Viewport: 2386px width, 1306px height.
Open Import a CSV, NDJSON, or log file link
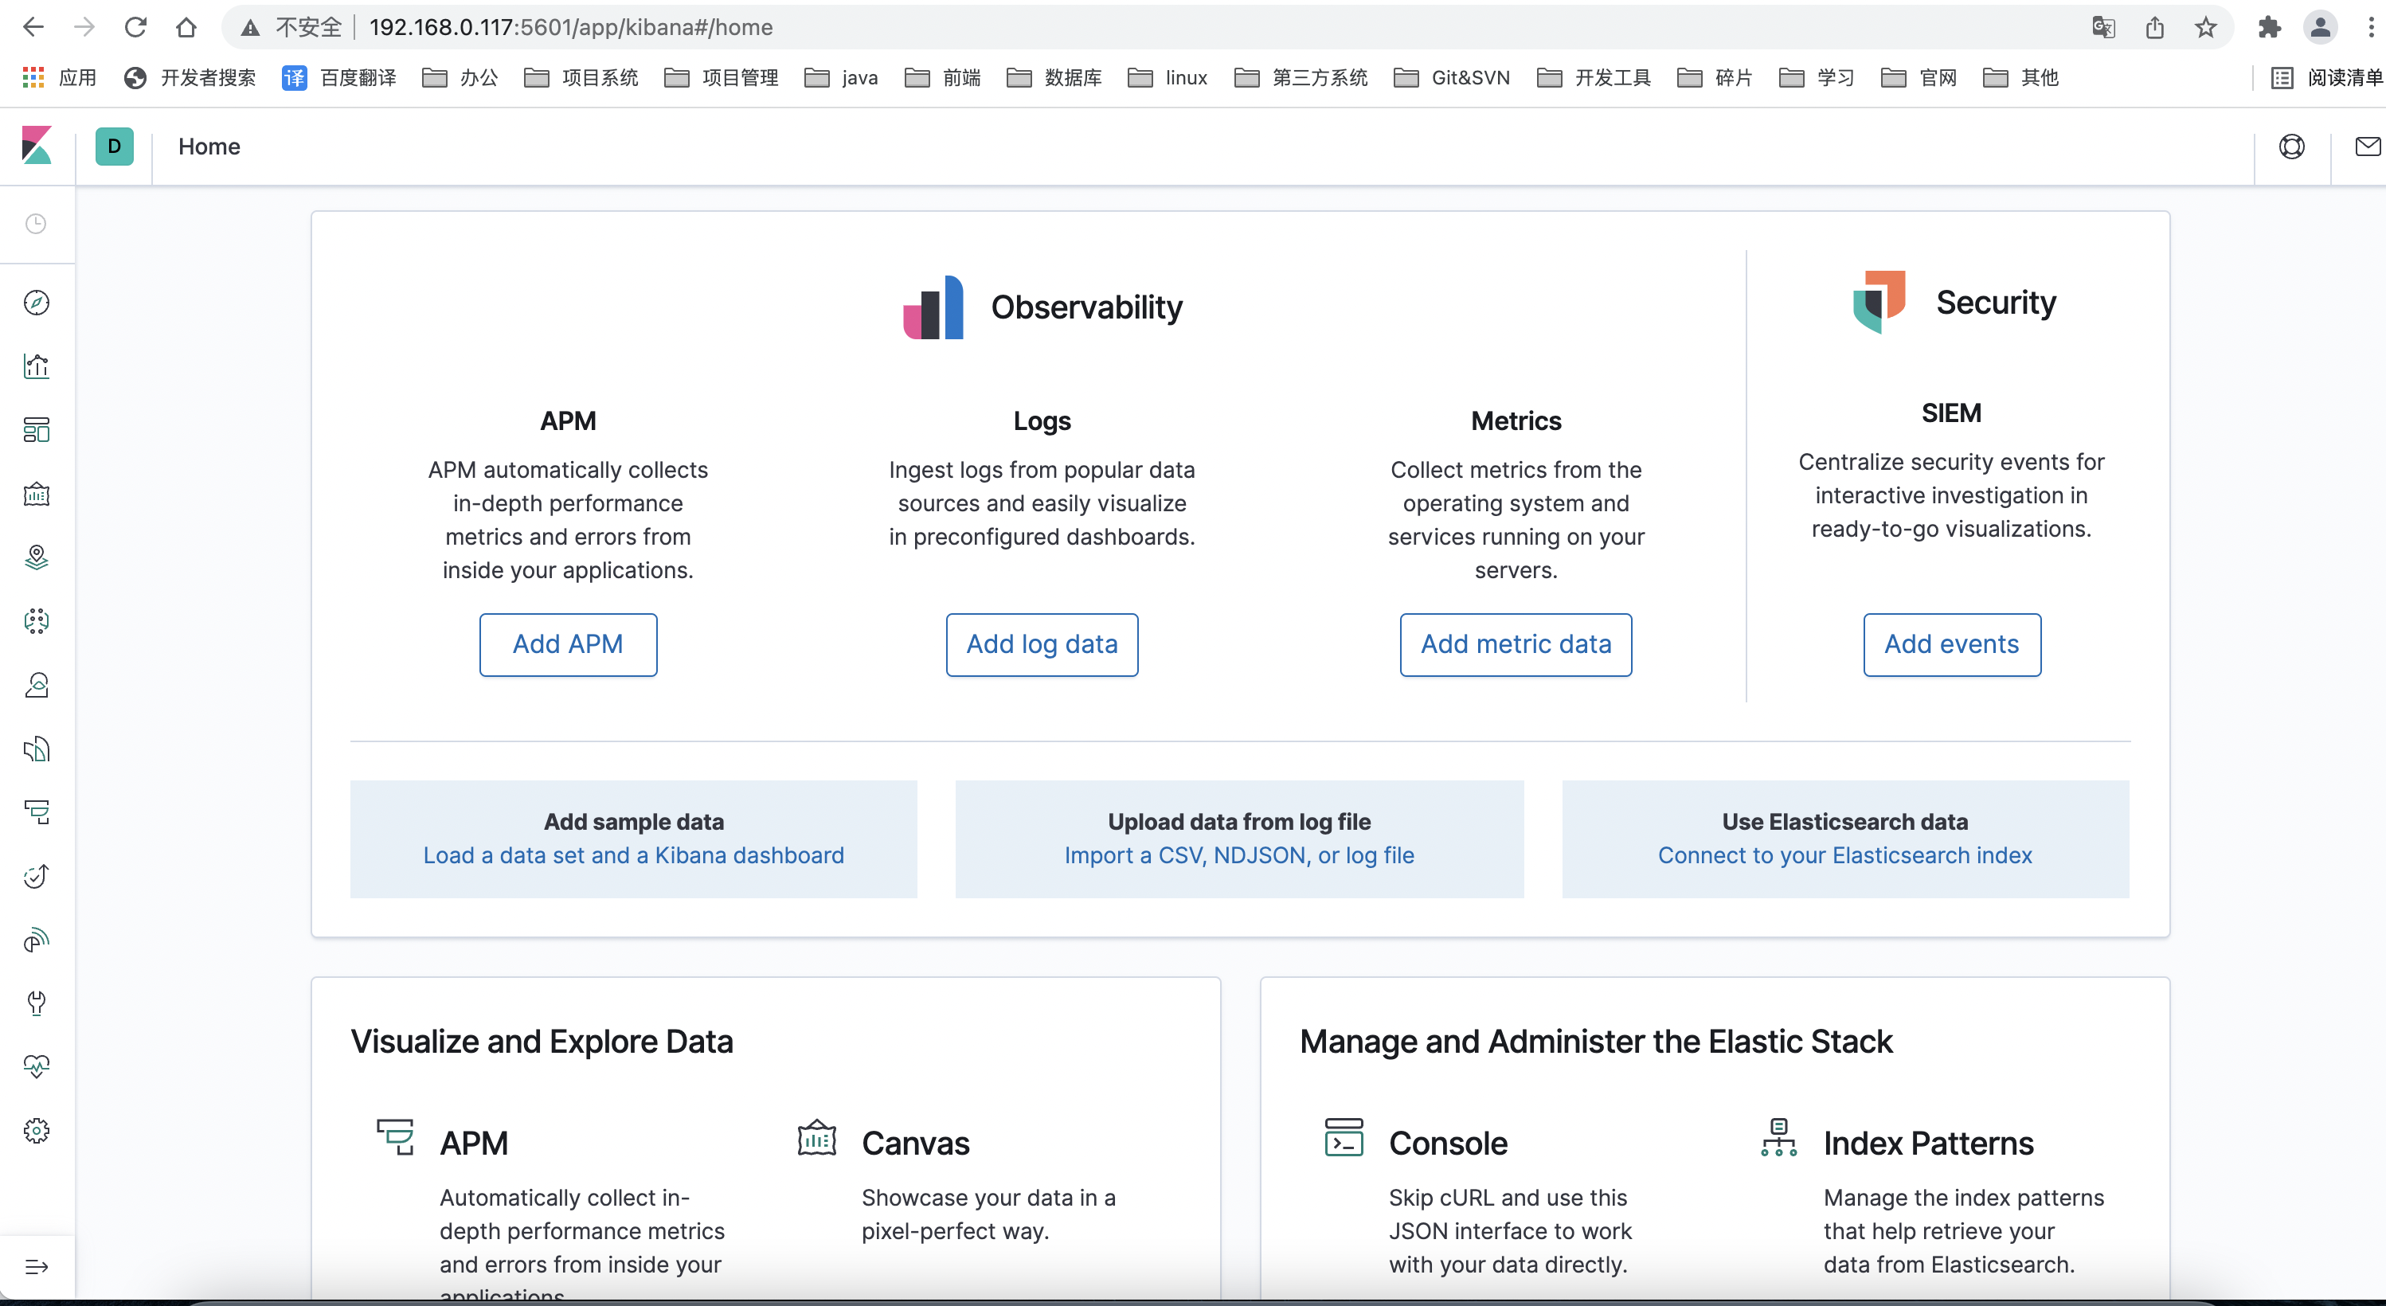(x=1239, y=855)
